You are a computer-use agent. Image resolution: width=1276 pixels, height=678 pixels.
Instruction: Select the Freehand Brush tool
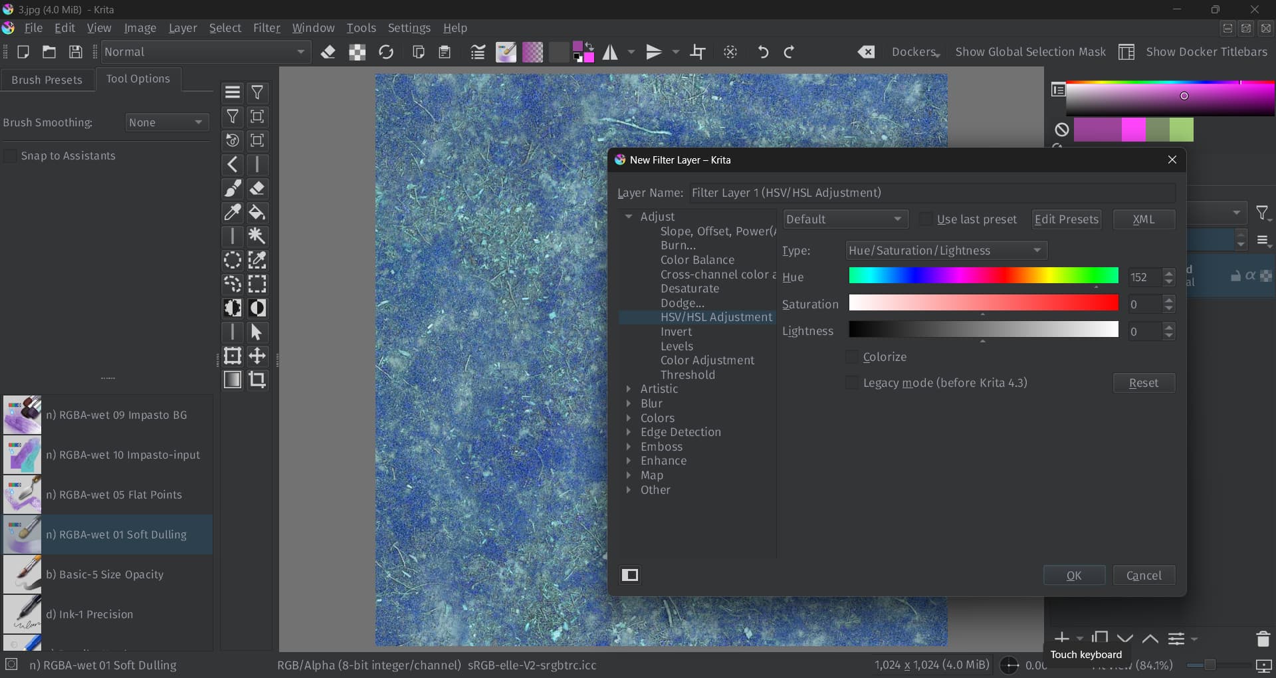(x=233, y=189)
